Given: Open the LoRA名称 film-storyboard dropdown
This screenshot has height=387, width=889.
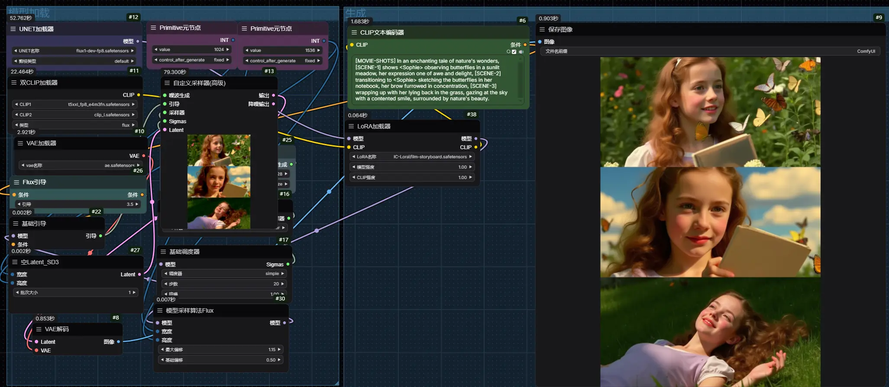Looking at the screenshot, I should coord(412,157).
